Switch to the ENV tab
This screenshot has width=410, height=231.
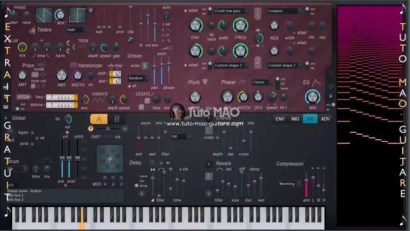pyautogui.click(x=280, y=119)
